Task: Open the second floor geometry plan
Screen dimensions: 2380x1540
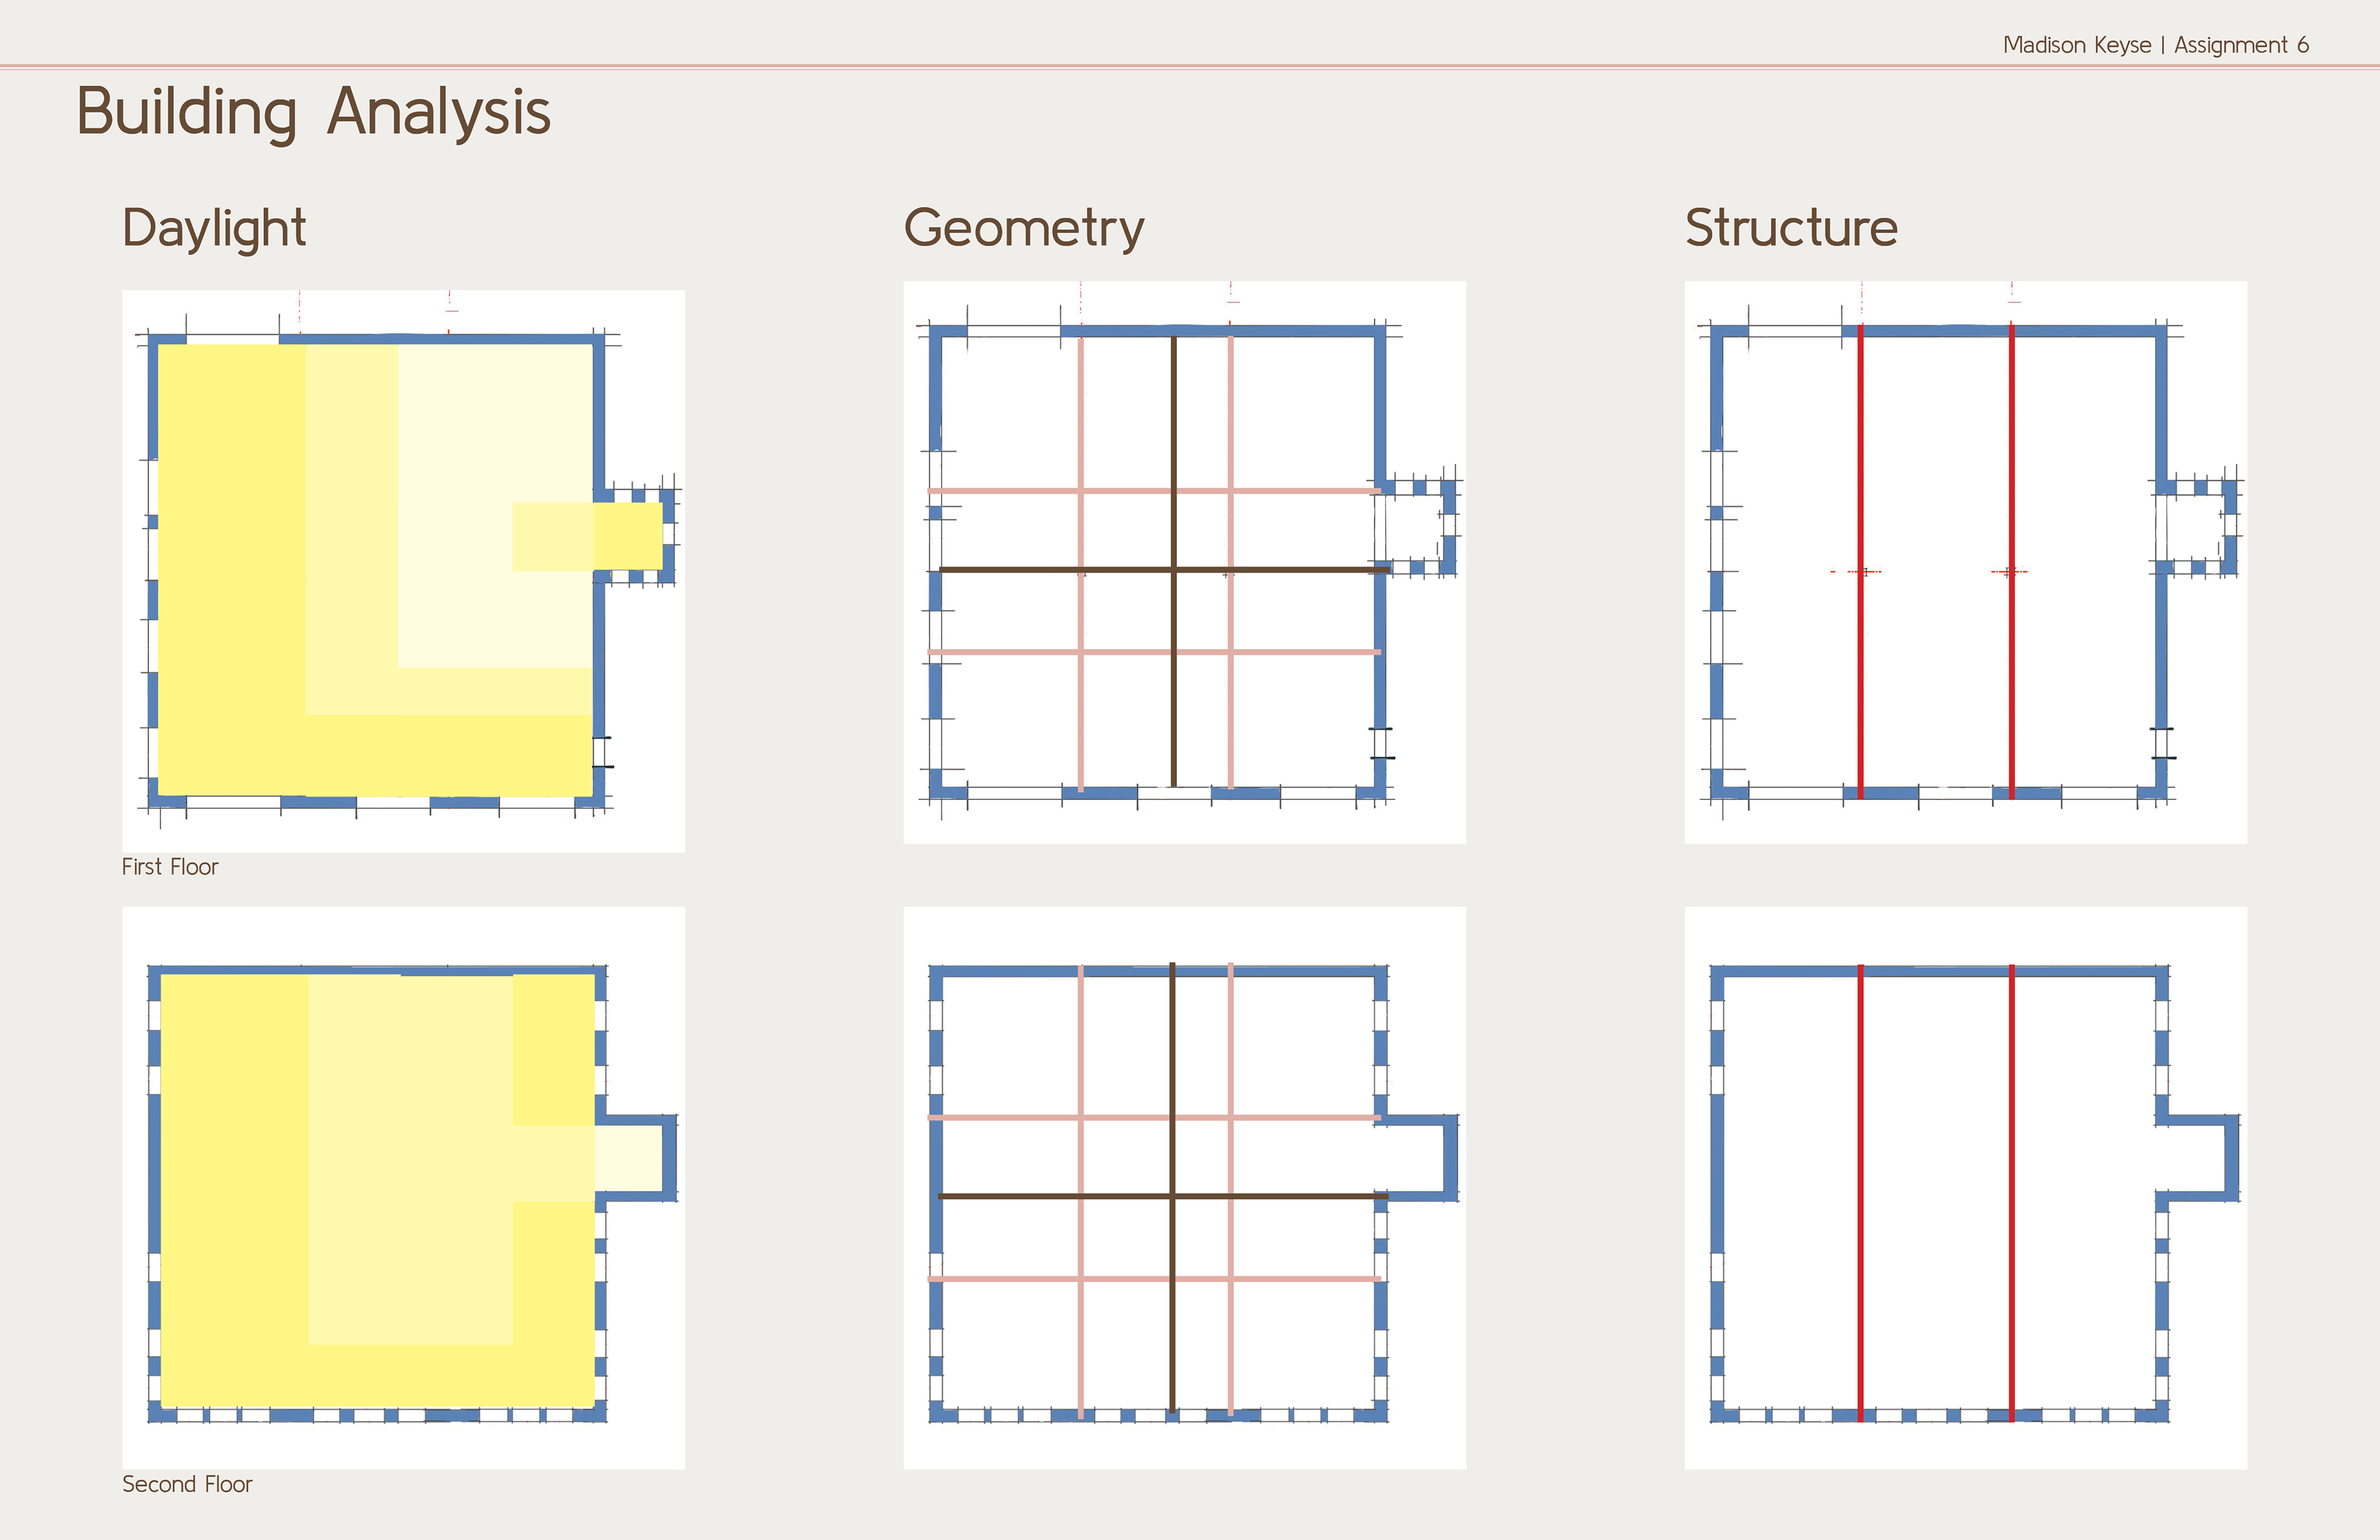Action: pyautogui.click(x=1184, y=1188)
